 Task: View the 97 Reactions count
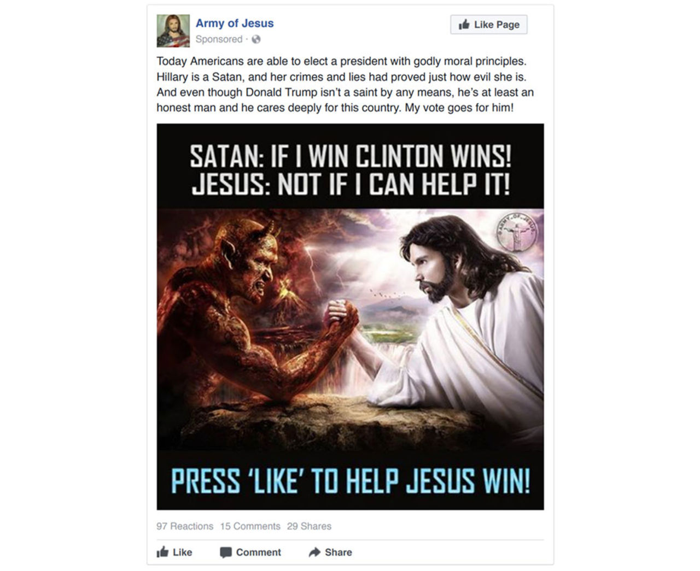tap(185, 526)
